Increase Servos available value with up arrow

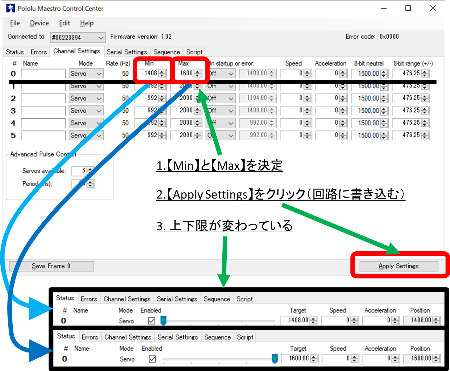(x=90, y=169)
